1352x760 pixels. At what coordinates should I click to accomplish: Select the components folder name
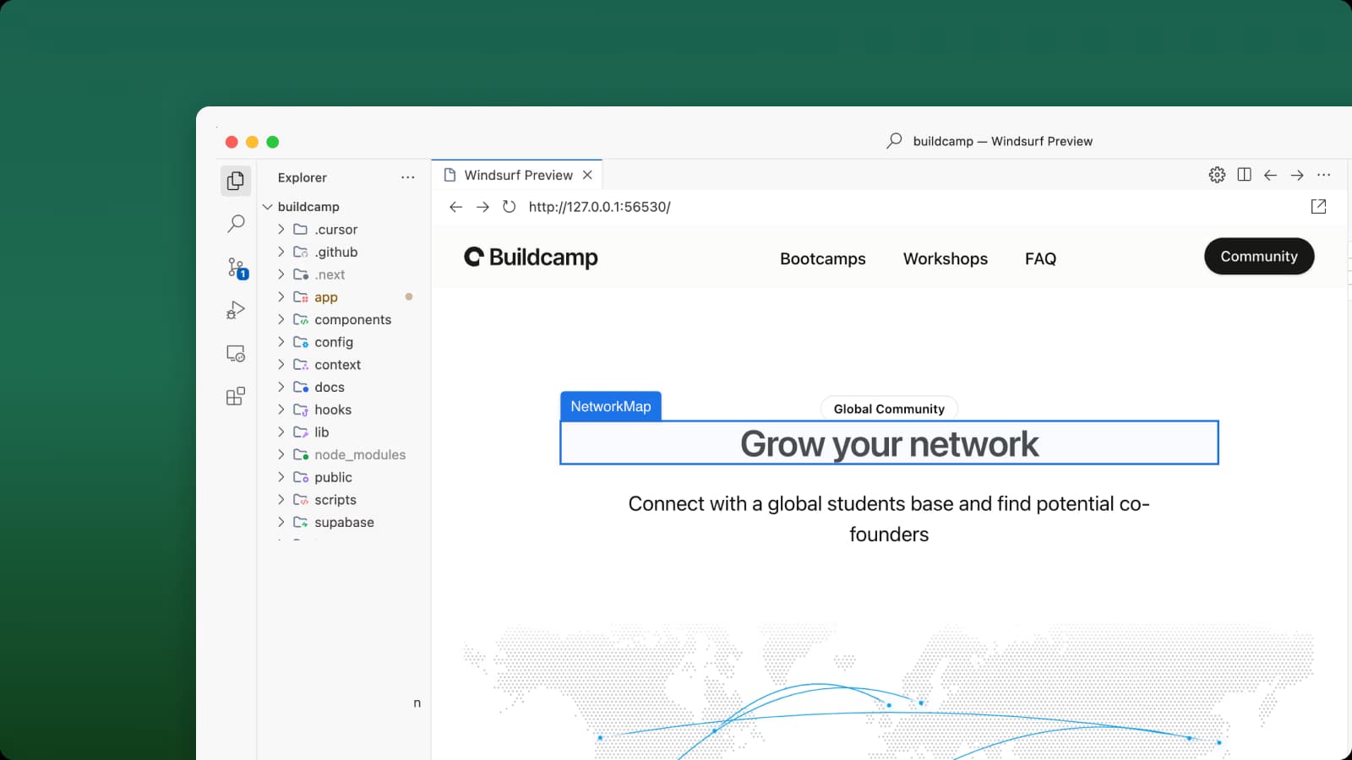(352, 319)
